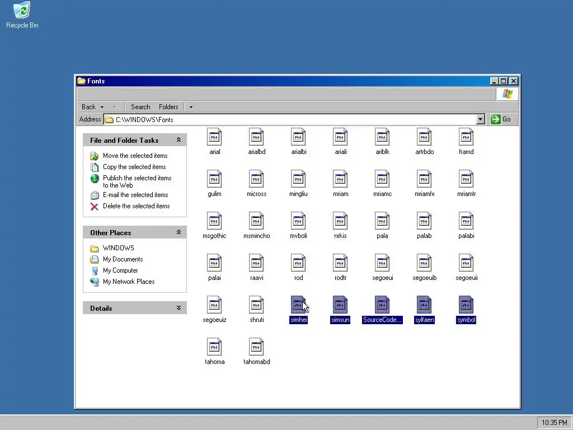
Task: Click Move the selected items
Action: [x=135, y=156]
